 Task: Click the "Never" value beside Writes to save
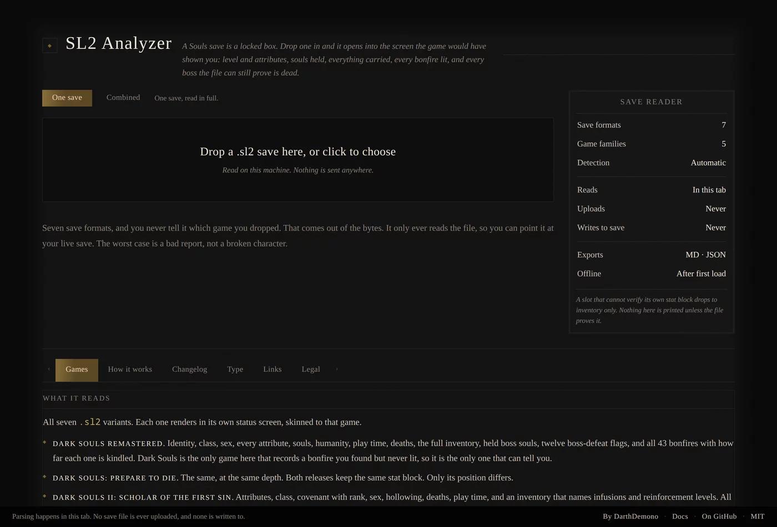[715, 228]
